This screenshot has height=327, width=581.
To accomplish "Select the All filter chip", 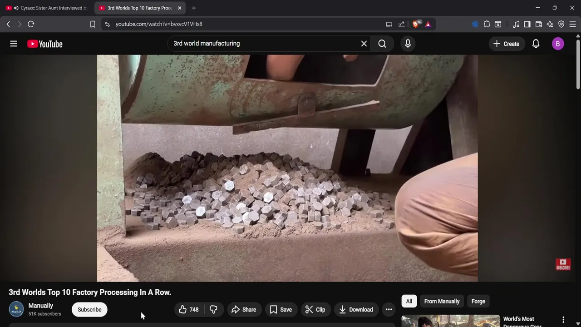I will pyautogui.click(x=409, y=301).
